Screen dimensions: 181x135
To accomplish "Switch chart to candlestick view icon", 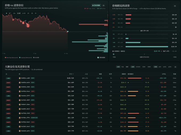I will pos(6,13).
